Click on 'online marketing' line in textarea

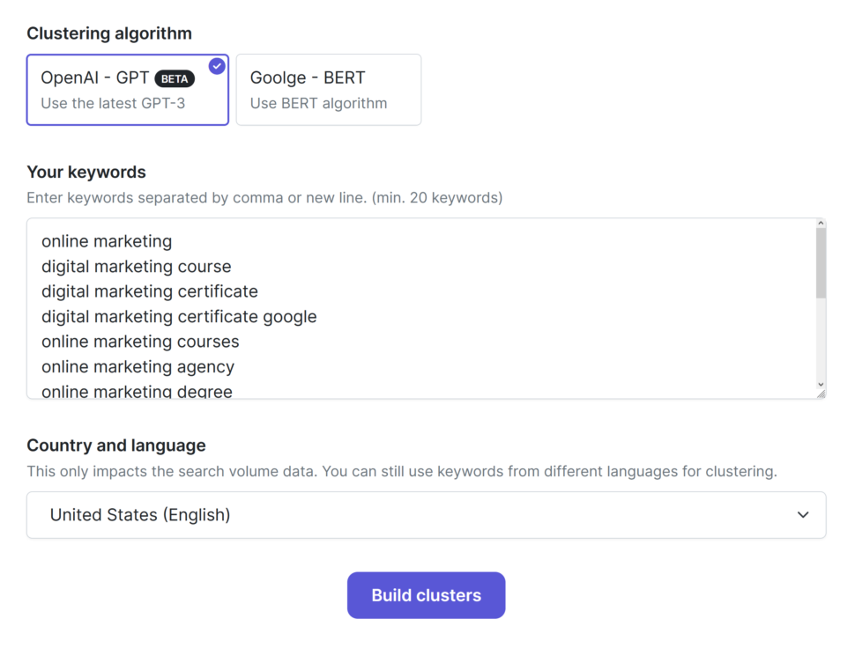(107, 241)
